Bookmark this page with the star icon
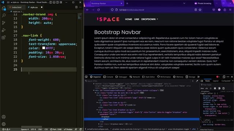 [x=200, y=10]
